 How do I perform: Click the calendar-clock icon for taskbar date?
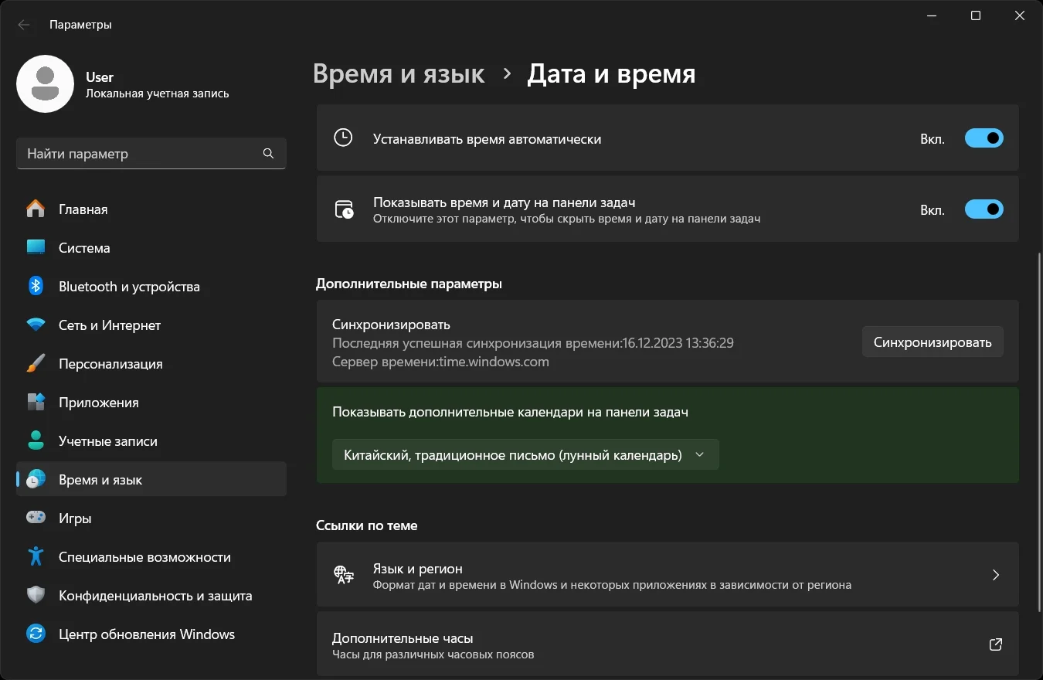tap(344, 209)
